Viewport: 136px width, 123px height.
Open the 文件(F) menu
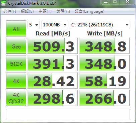tap(10, 11)
